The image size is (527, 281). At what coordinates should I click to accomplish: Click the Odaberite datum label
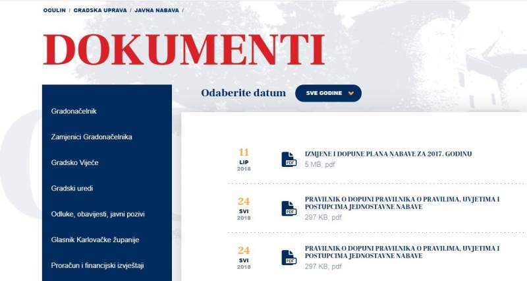click(x=243, y=93)
